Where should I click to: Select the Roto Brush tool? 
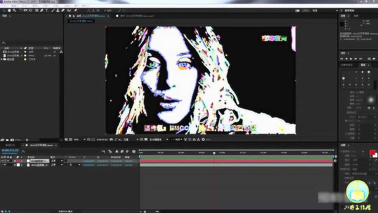pyautogui.click(x=69, y=10)
